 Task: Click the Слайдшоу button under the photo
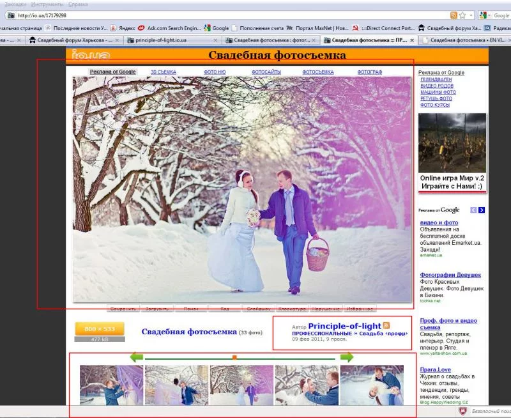click(x=259, y=309)
